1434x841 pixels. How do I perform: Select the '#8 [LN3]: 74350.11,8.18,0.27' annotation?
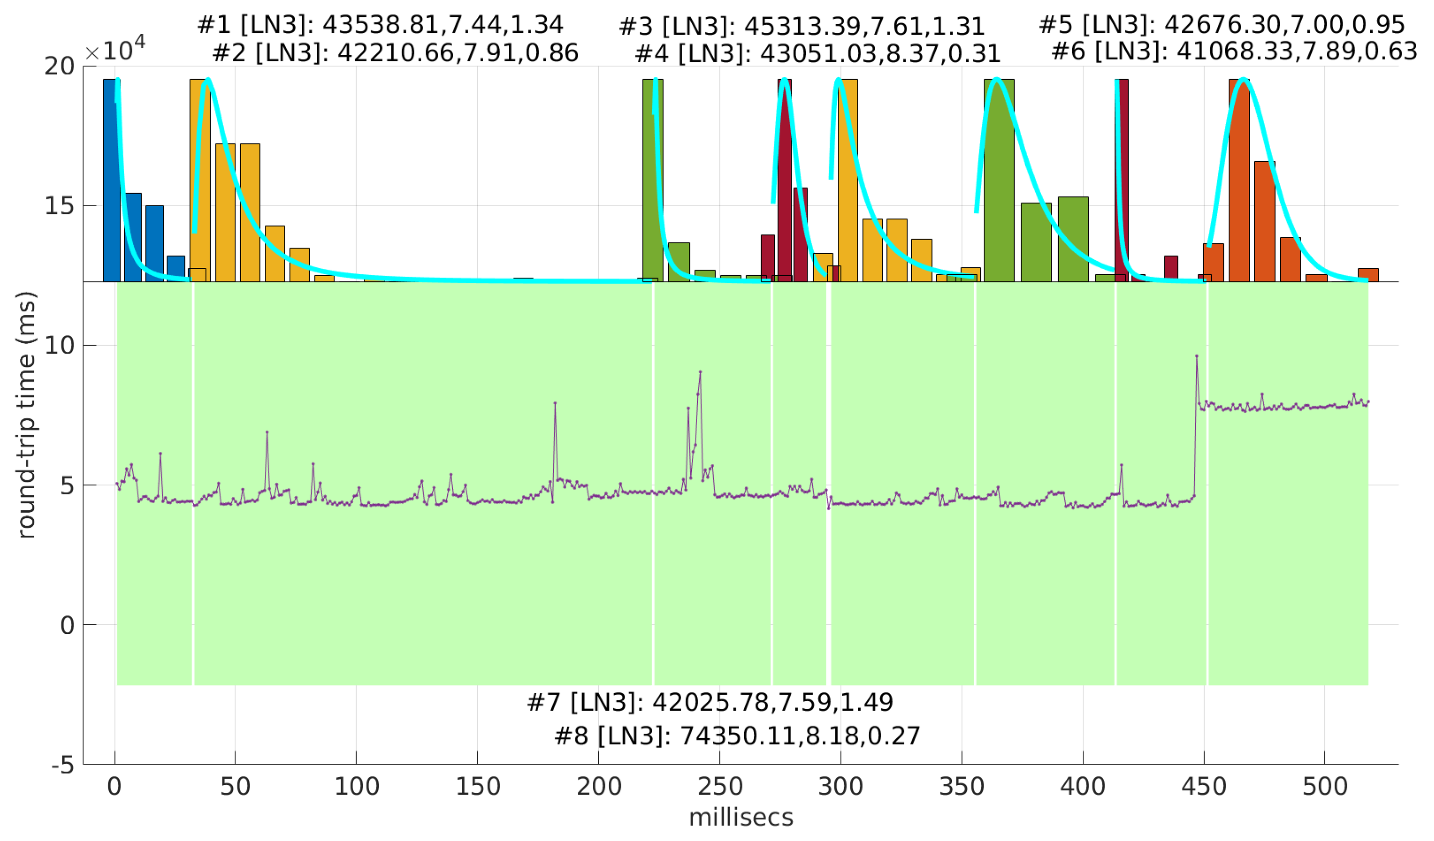coord(737,736)
